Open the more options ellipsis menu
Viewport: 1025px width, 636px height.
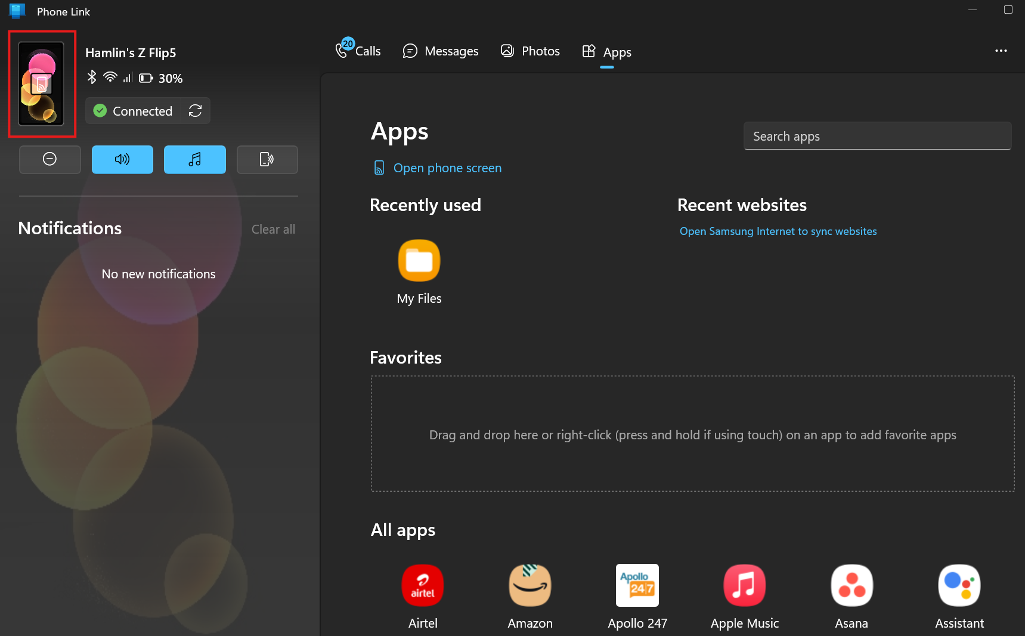click(x=1001, y=51)
